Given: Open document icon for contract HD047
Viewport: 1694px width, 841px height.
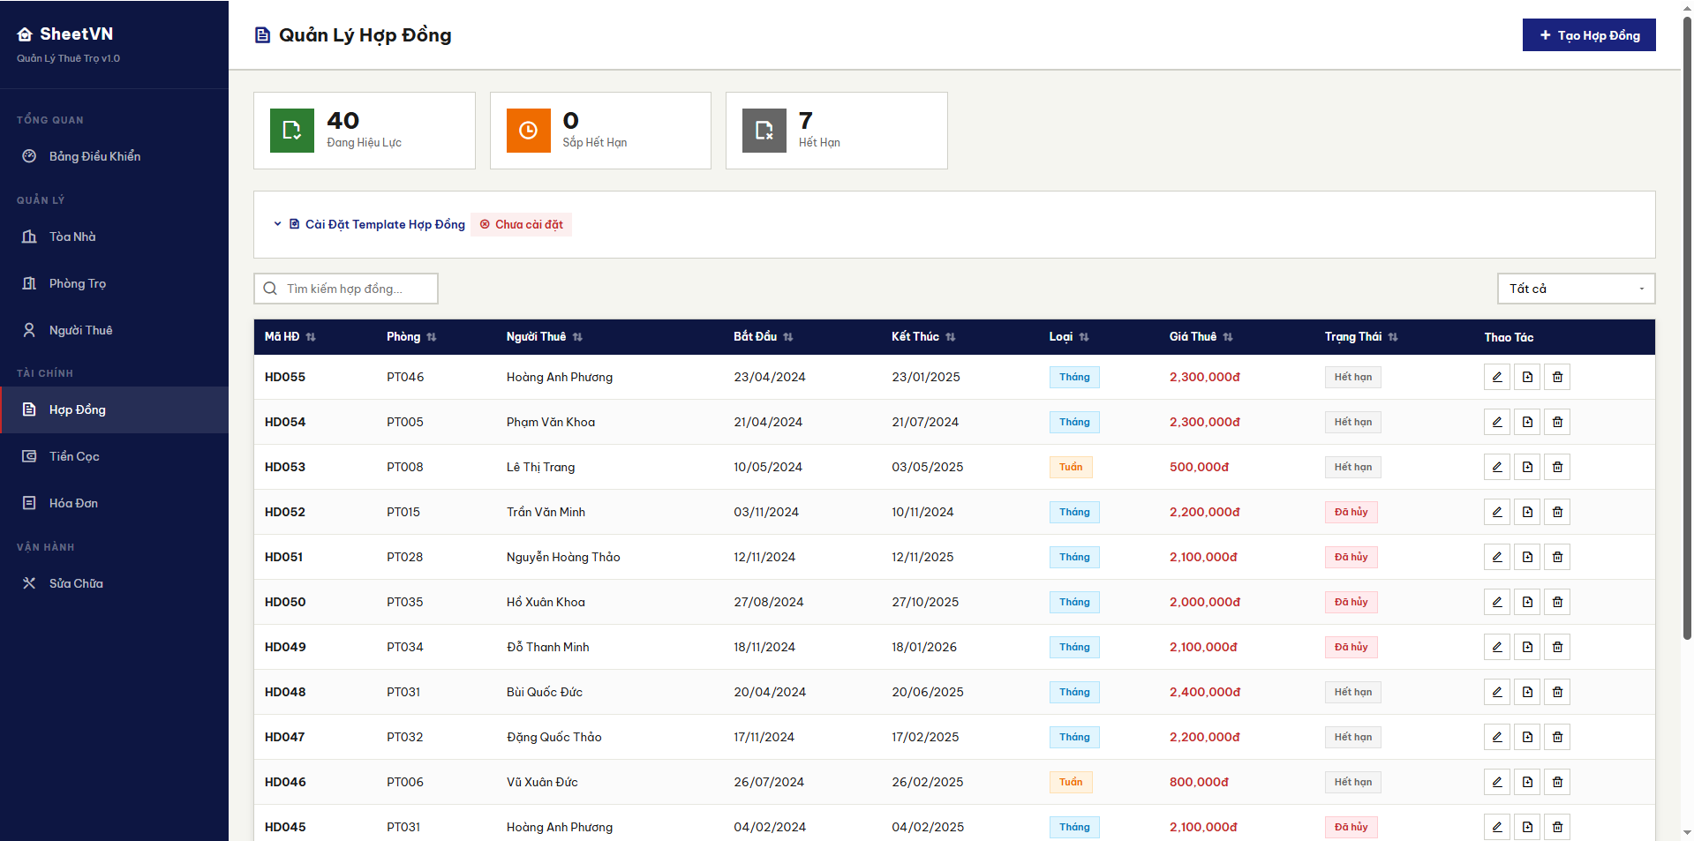Looking at the screenshot, I should click(1527, 737).
